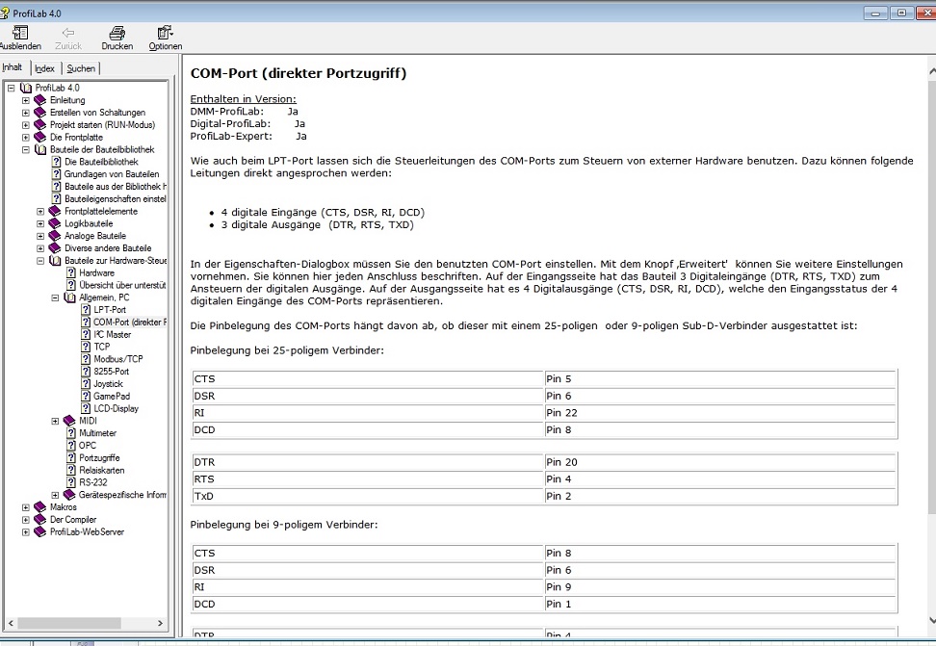The image size is (936, 646).
Task: Expand the Frontplattelelemente node
Action: [x=40, y=212]
